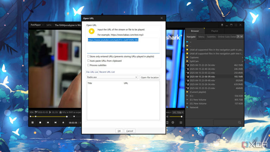Click thumbnail icon of 2025-04-15 22-20-54.mkv
This screenshot has height=152, width=270.
pyautogui.click(x=187, y=65)
